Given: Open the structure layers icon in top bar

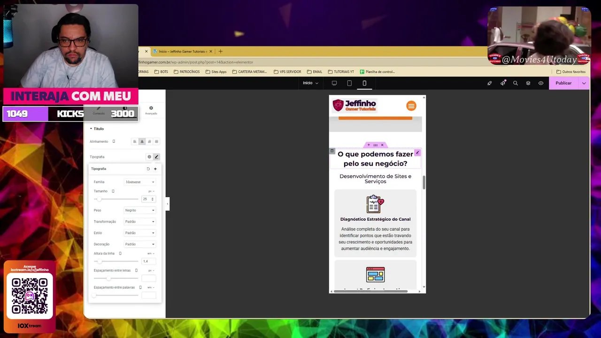Looking at the screenshot, I should coord(528,83).
